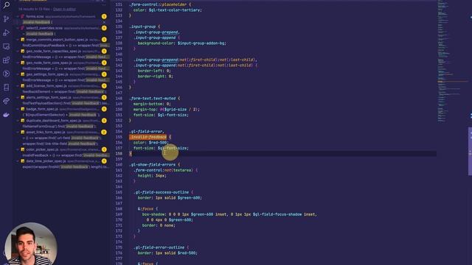Click the JS icon beside color_picker_spec.js
The image size is (472, 265).
pos(23,149)
